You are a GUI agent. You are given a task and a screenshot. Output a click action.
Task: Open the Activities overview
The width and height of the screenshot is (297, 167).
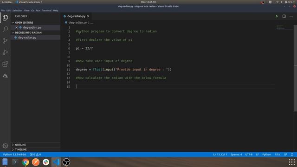(7, 2)
